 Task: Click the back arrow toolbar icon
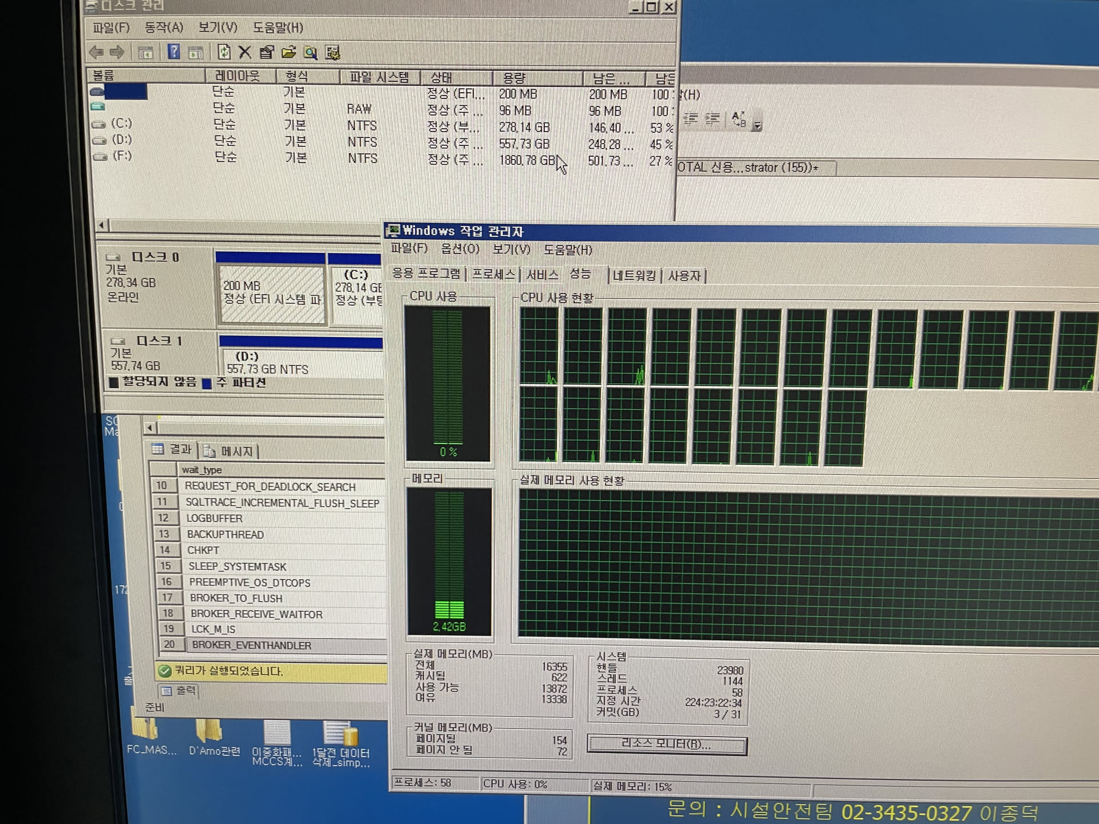pos(96,52)
